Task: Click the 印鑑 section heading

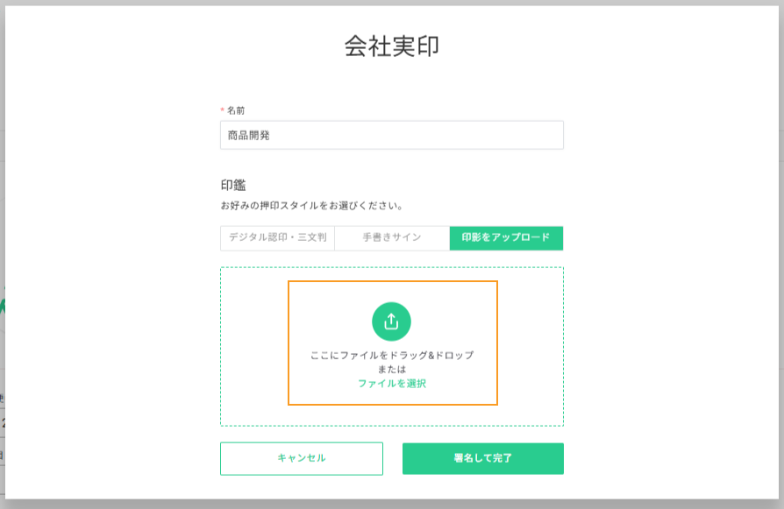Action: tap(233, 186)
